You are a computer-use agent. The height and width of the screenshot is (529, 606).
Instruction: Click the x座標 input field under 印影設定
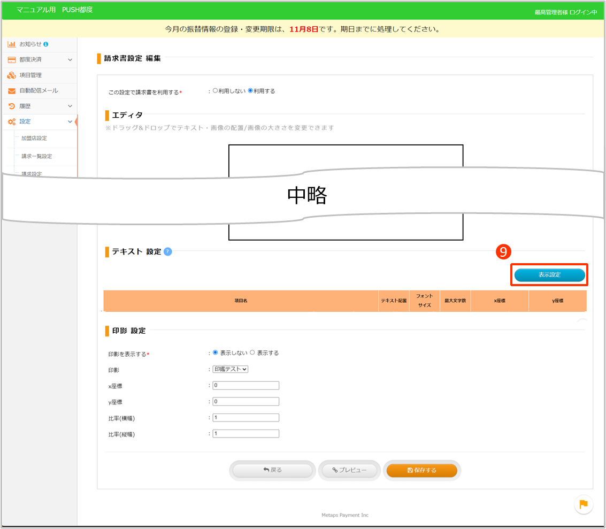click(246, 386)
